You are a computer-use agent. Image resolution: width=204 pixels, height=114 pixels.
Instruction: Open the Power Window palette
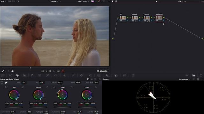82,75
